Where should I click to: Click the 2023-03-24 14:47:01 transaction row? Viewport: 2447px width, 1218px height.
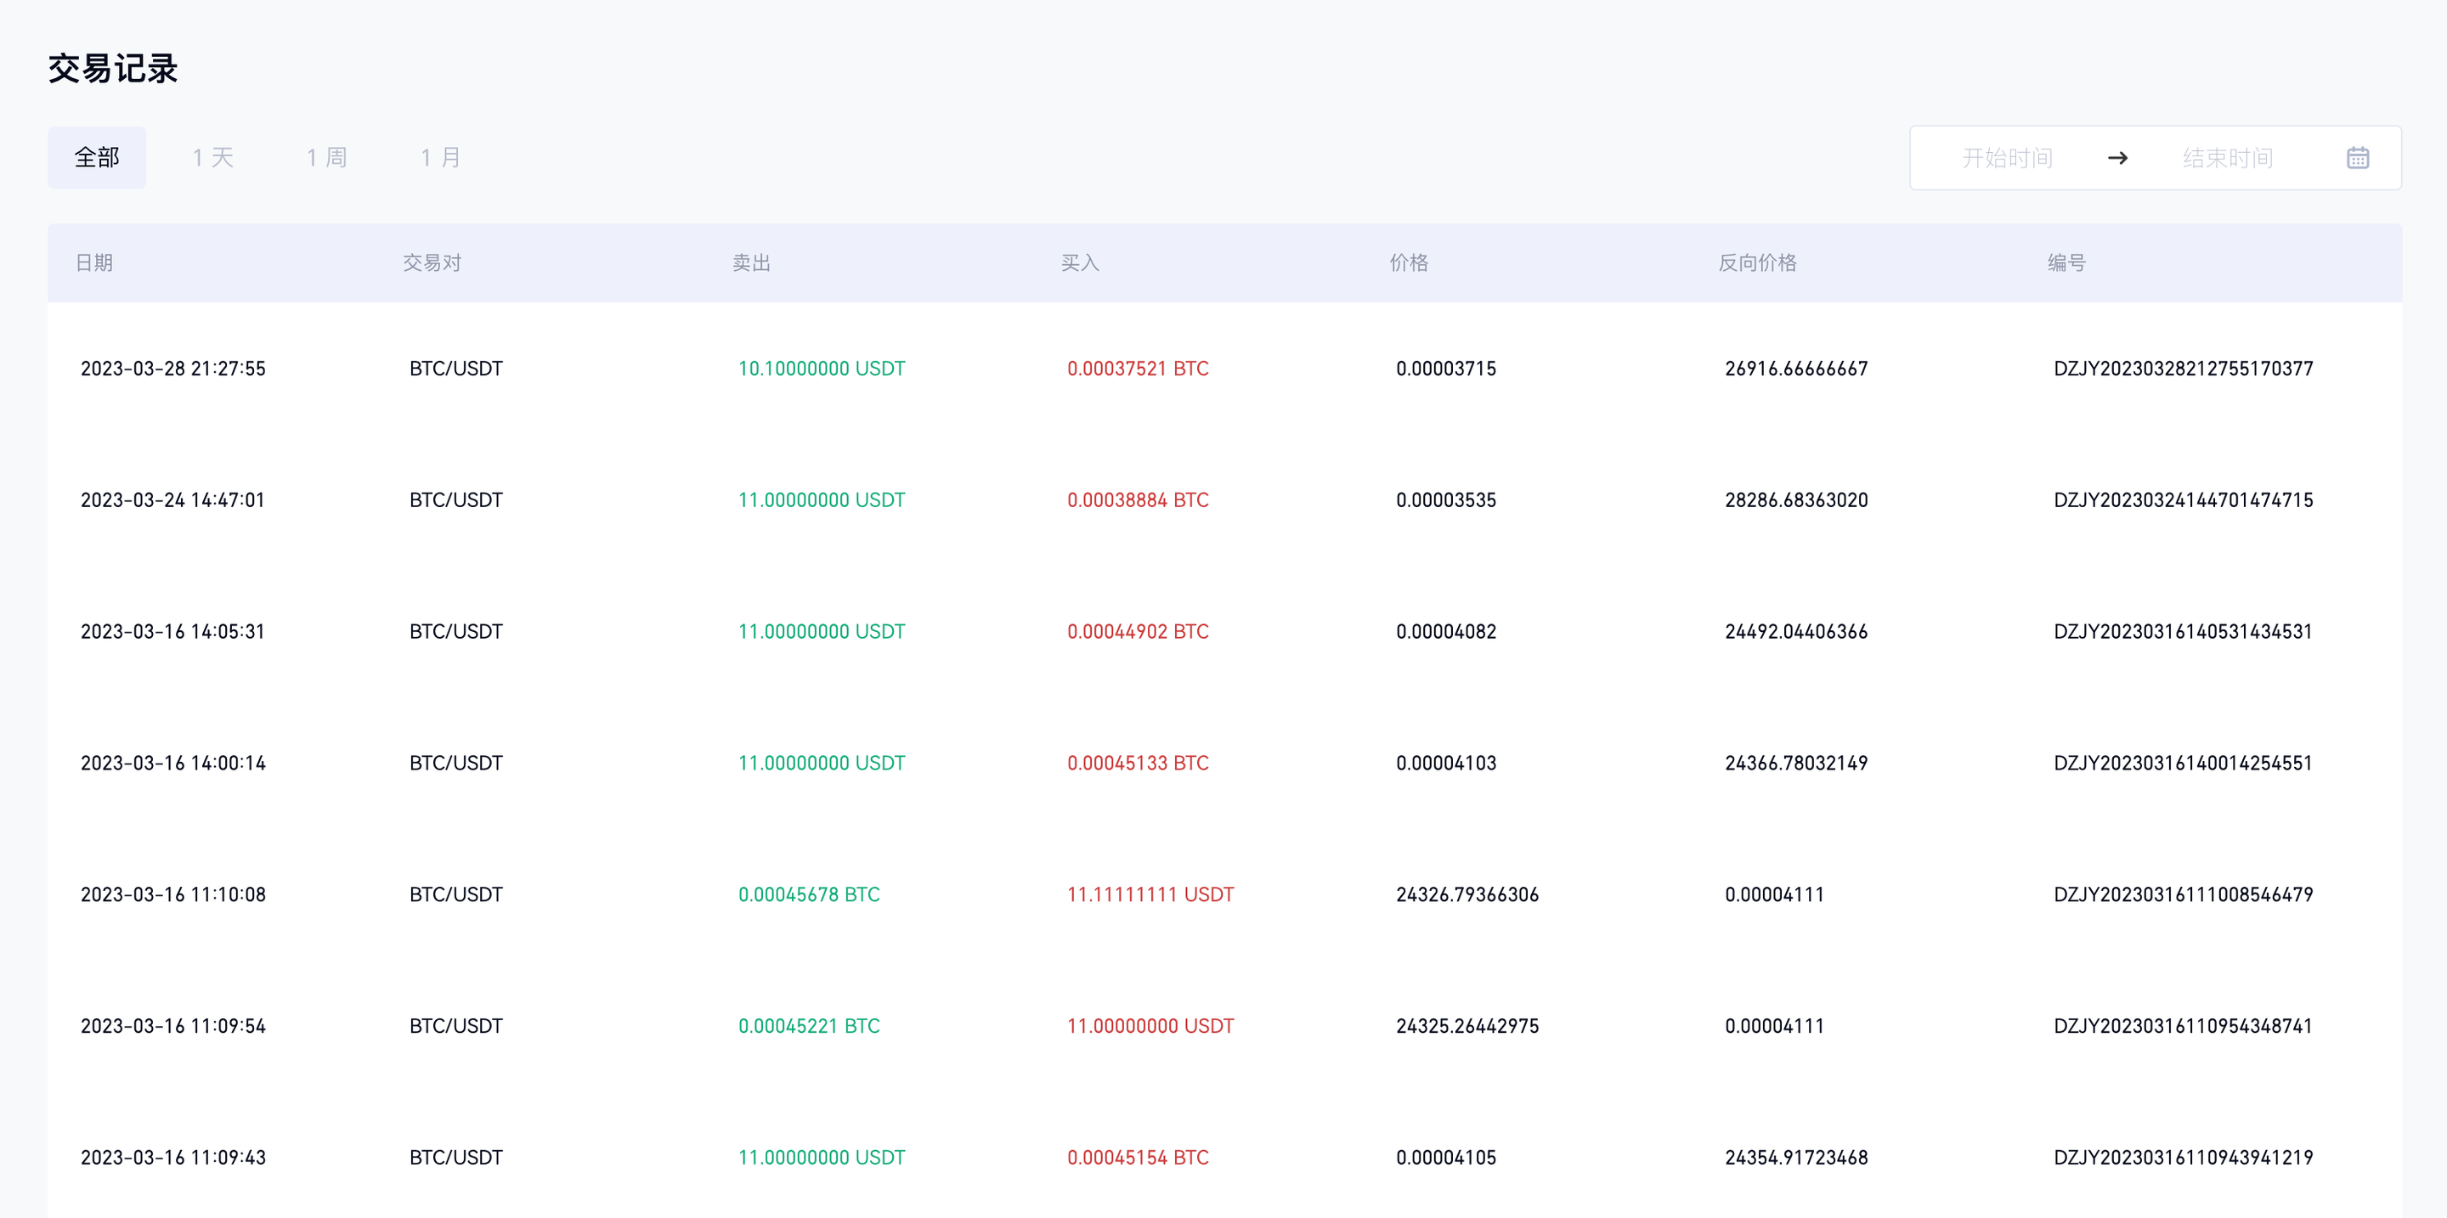coord(172,500)
